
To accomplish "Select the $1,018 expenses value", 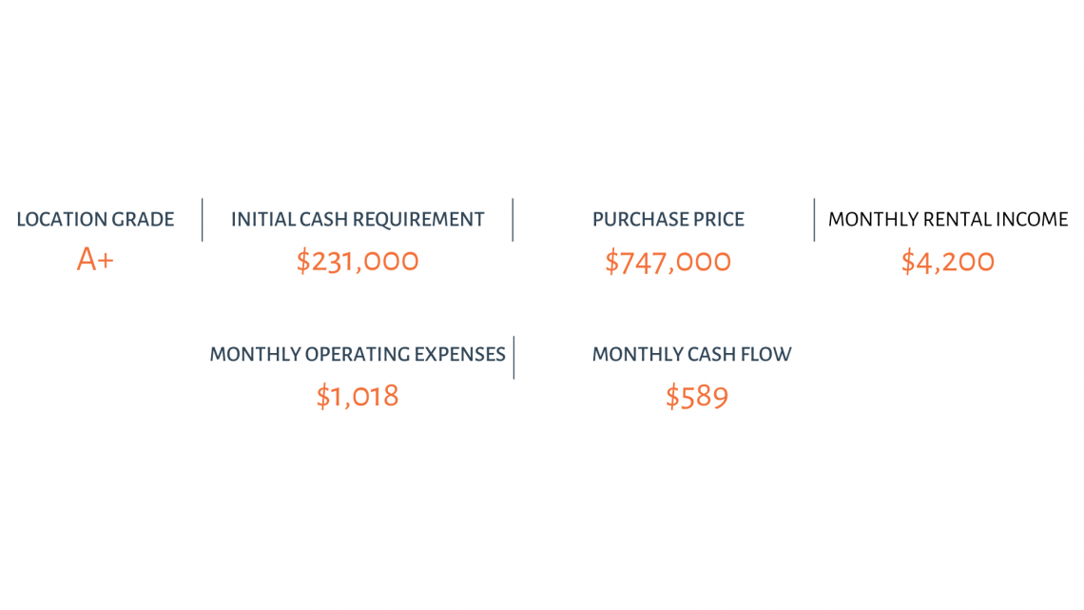I will 358,396.
